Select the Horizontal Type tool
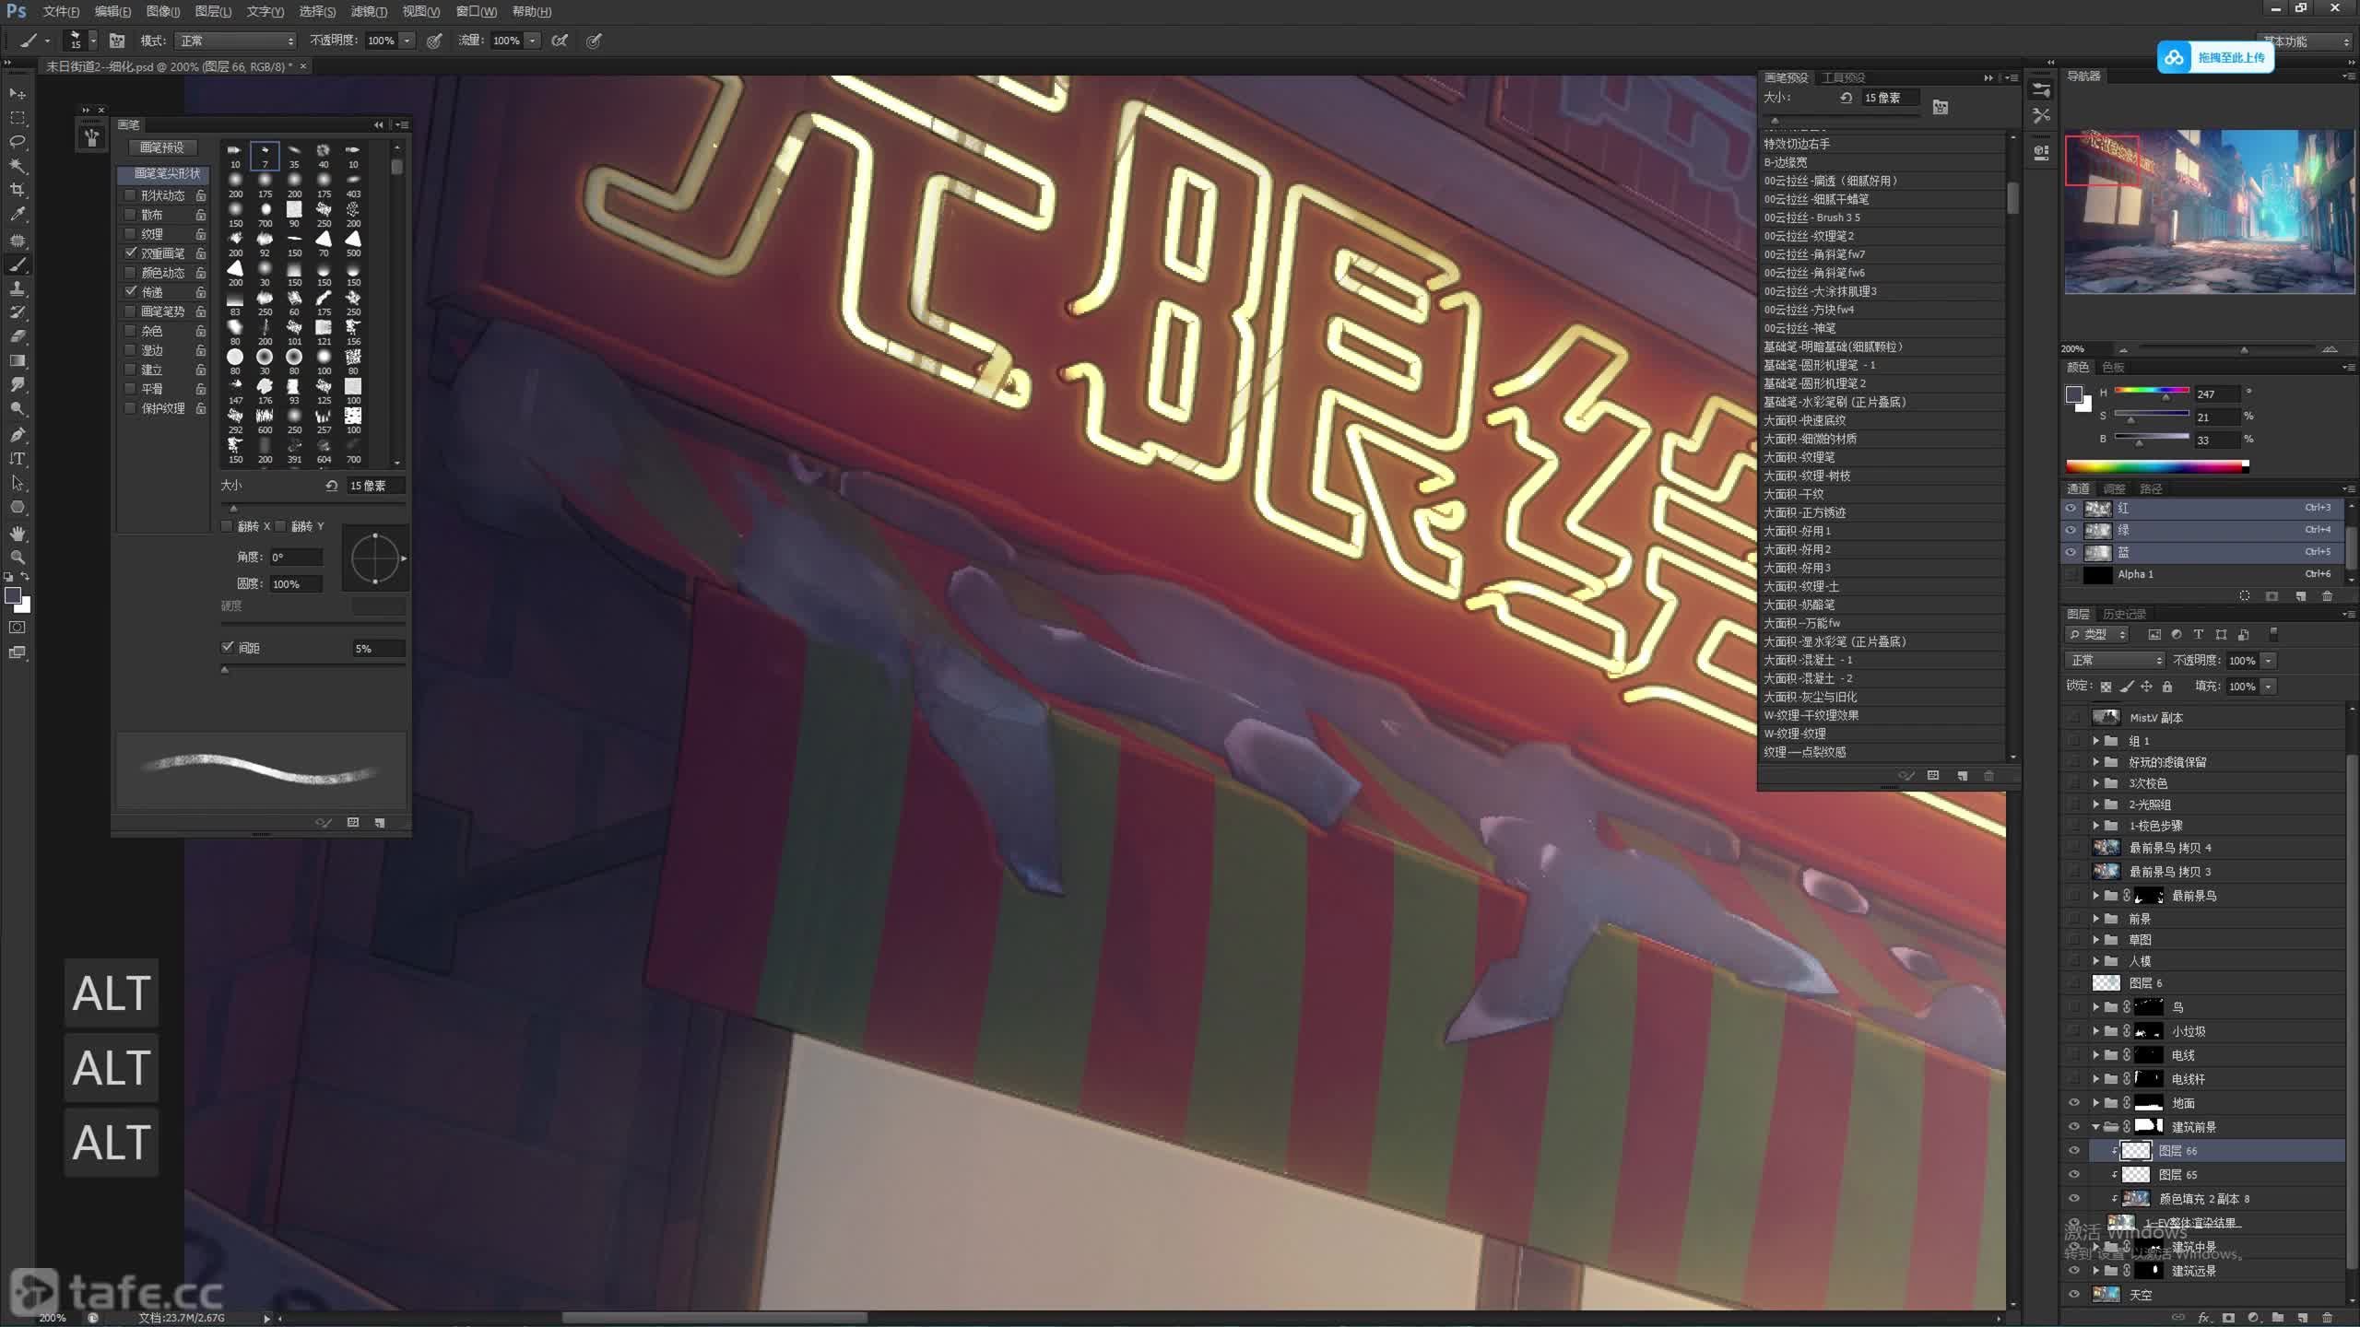 pos(18,458)
